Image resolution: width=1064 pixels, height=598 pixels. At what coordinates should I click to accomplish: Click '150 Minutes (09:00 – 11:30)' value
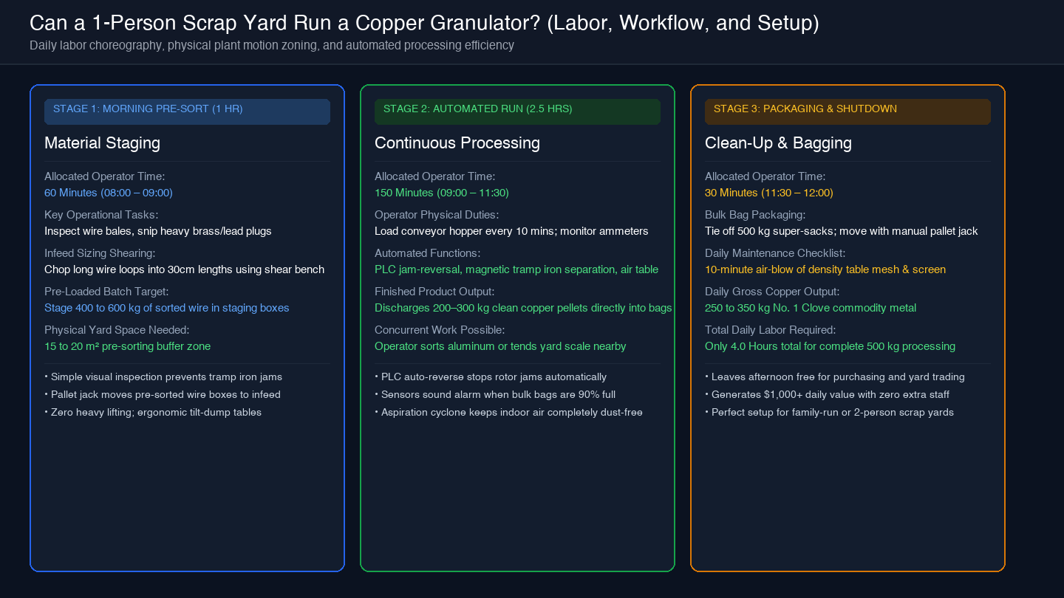pos(442,193)
